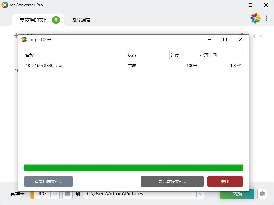Image resolution: width=274 pixels, height=205 pixels.
Task: Click the reaConverter icon in the title bar
Action: tap(5, 5)
